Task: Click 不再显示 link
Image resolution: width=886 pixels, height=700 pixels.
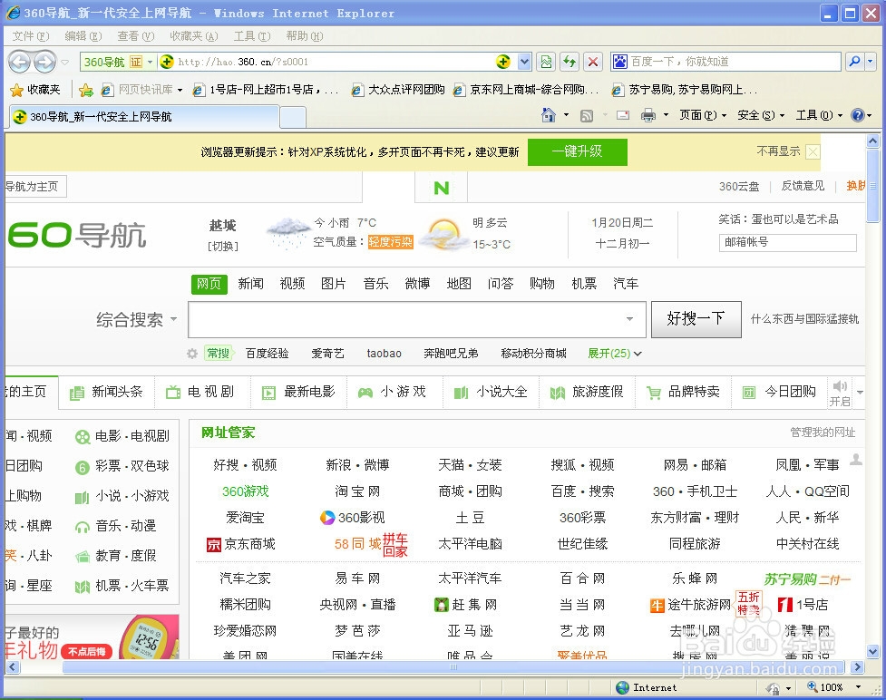Action: [778, 151]
